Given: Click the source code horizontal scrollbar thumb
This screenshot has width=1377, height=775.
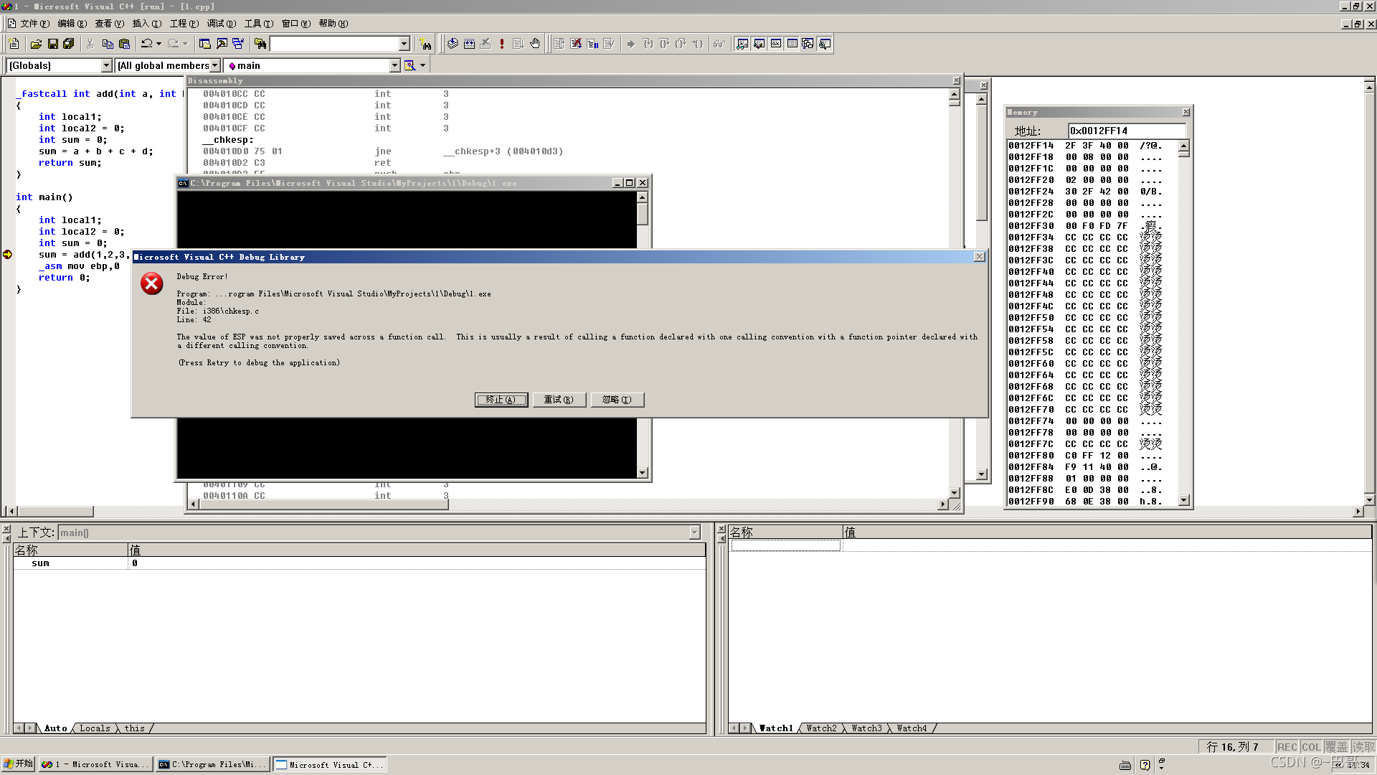Looking at the screenshot, I should 56,512.
